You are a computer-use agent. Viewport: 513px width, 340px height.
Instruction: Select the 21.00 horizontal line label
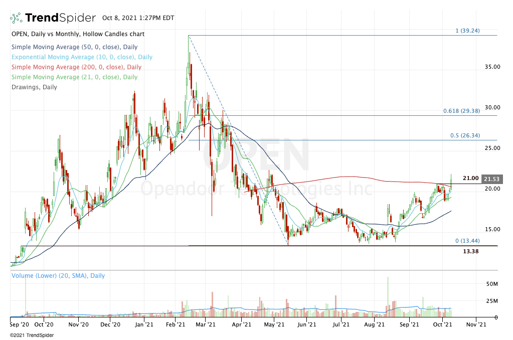[x=470, y=179]
